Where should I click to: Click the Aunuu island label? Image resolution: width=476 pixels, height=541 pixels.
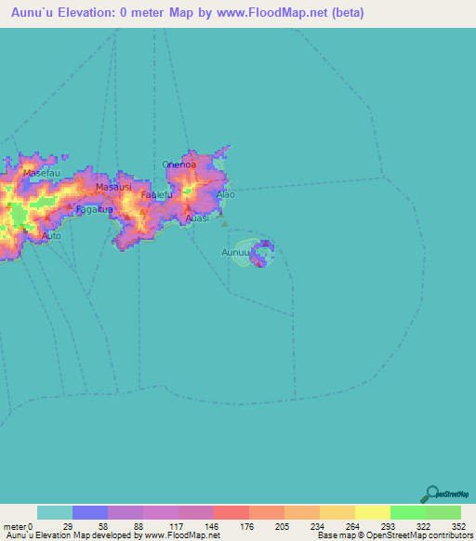point(235,253)
